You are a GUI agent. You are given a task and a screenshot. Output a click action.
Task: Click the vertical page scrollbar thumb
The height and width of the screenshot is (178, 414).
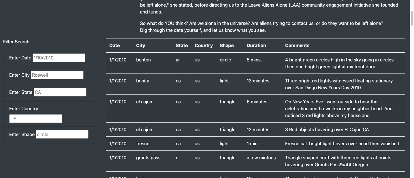[412, 19]
